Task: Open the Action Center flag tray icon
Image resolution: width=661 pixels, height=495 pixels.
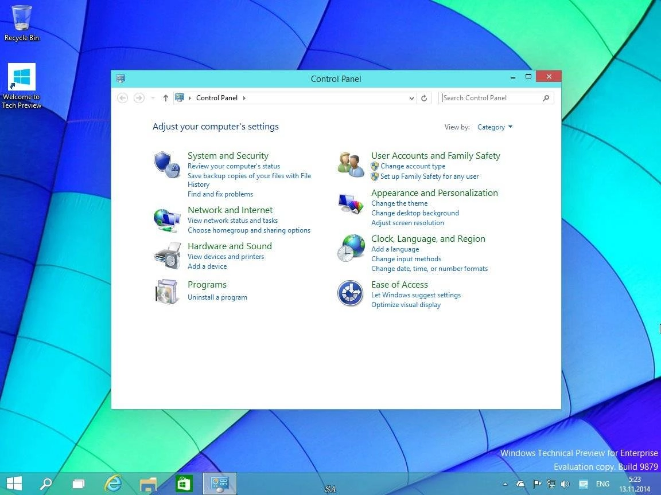Action: tap(537, 484)
